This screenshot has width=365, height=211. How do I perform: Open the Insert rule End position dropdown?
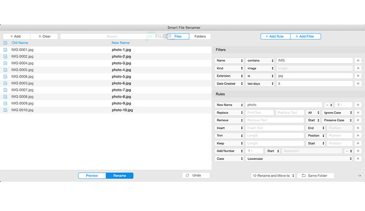(315, 128)
